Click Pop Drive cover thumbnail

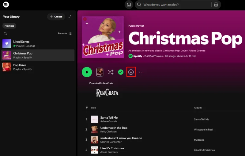pyautogui.click(x=7, y=67)
